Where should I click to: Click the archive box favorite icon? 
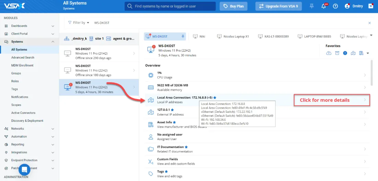tap(337, 53)
